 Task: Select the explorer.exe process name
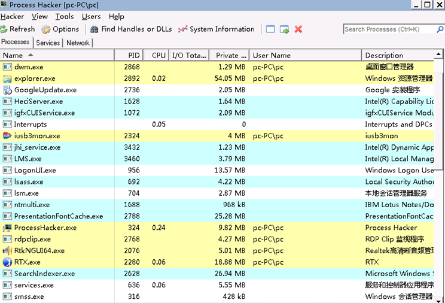35,78
